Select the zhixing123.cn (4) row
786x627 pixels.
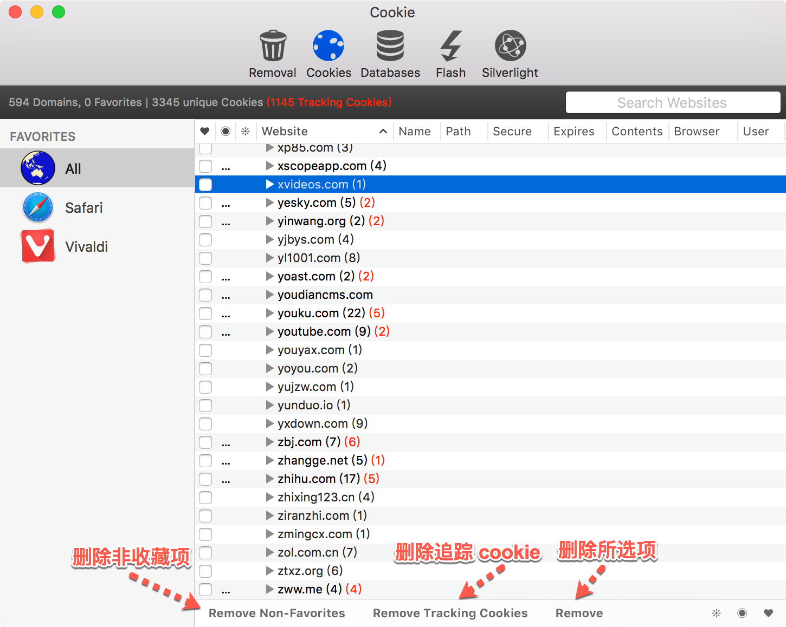tap(490, 497)
